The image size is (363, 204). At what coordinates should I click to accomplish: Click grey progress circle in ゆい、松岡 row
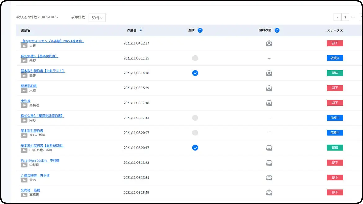click(195, 133)
